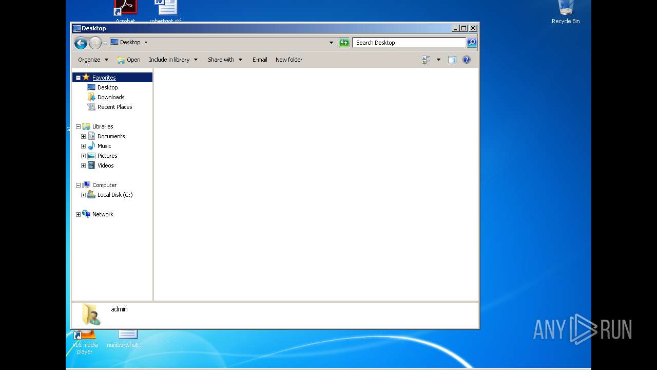Collapse the Computer group
The height and width of the screenshot is (370, 657).
pos(78,185)
